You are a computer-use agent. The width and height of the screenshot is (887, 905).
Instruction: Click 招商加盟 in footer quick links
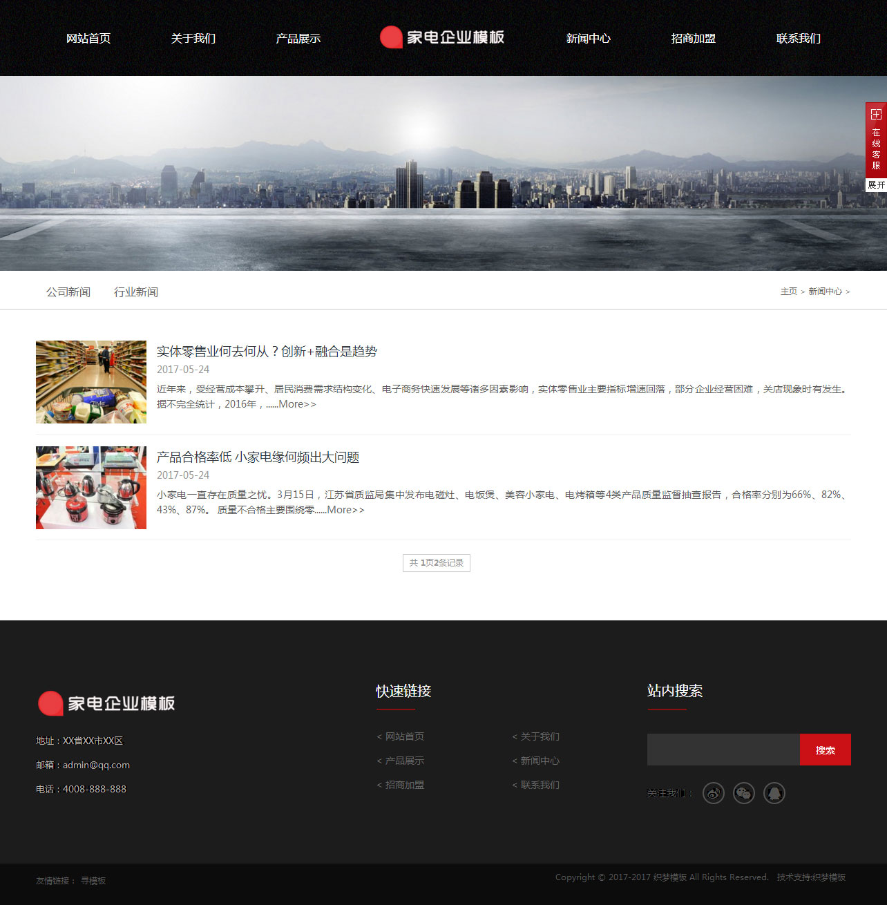point(404,785)
